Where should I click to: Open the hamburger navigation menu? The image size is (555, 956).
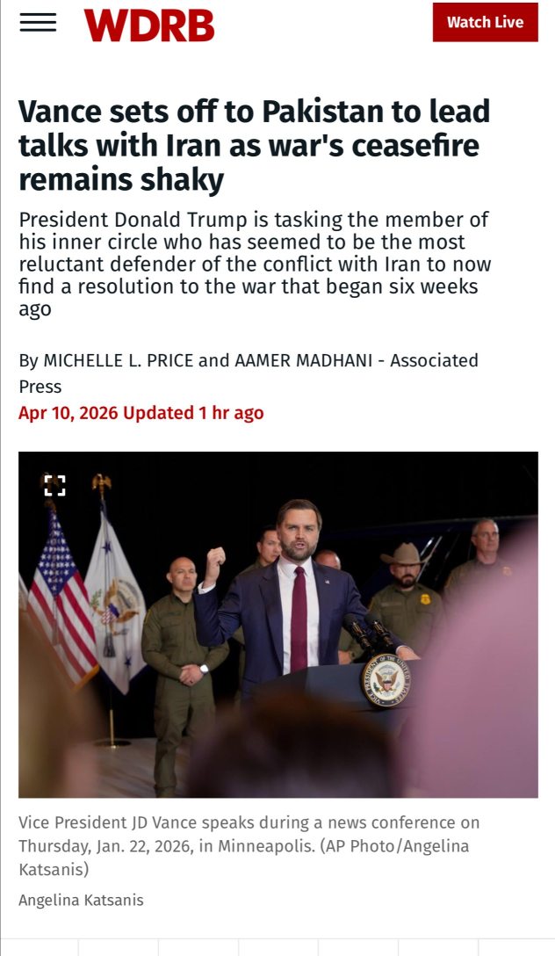point(38,23)
